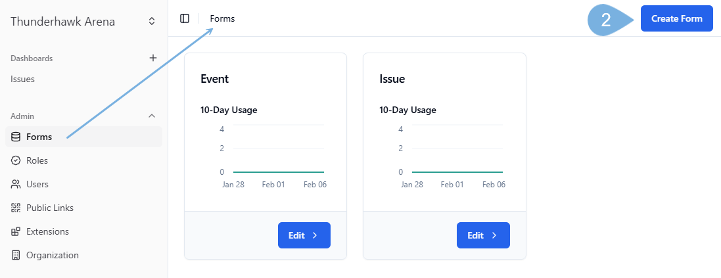Select the Event card title
This screenshot has width=721, height=278.
point(214,79)
